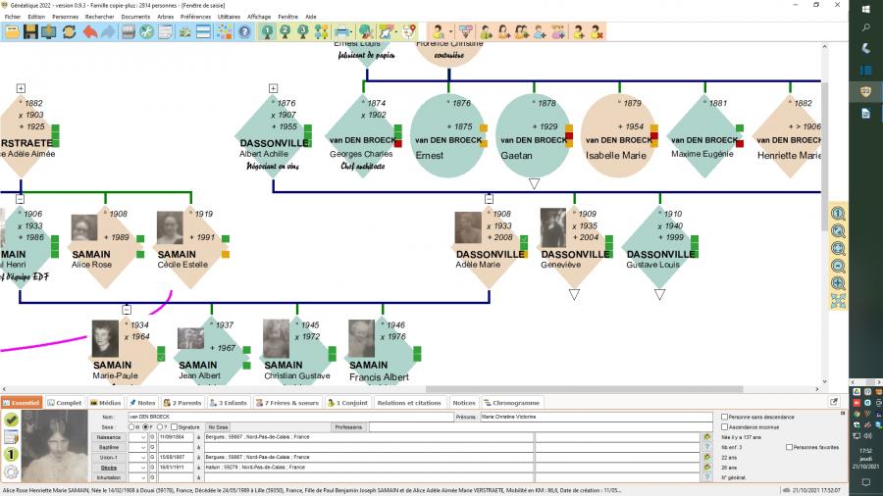Click the yellow refresh arrows icon
The image size is (883, 496).
(x=69, y=32)
